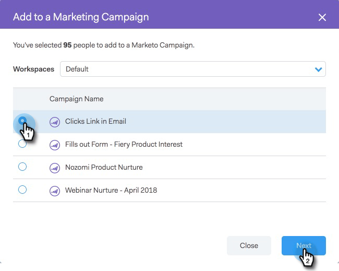The width and height of the screenshot is (339, 271).
Task: Click the Fills out Form campaign icon
Action: point(55,145)
